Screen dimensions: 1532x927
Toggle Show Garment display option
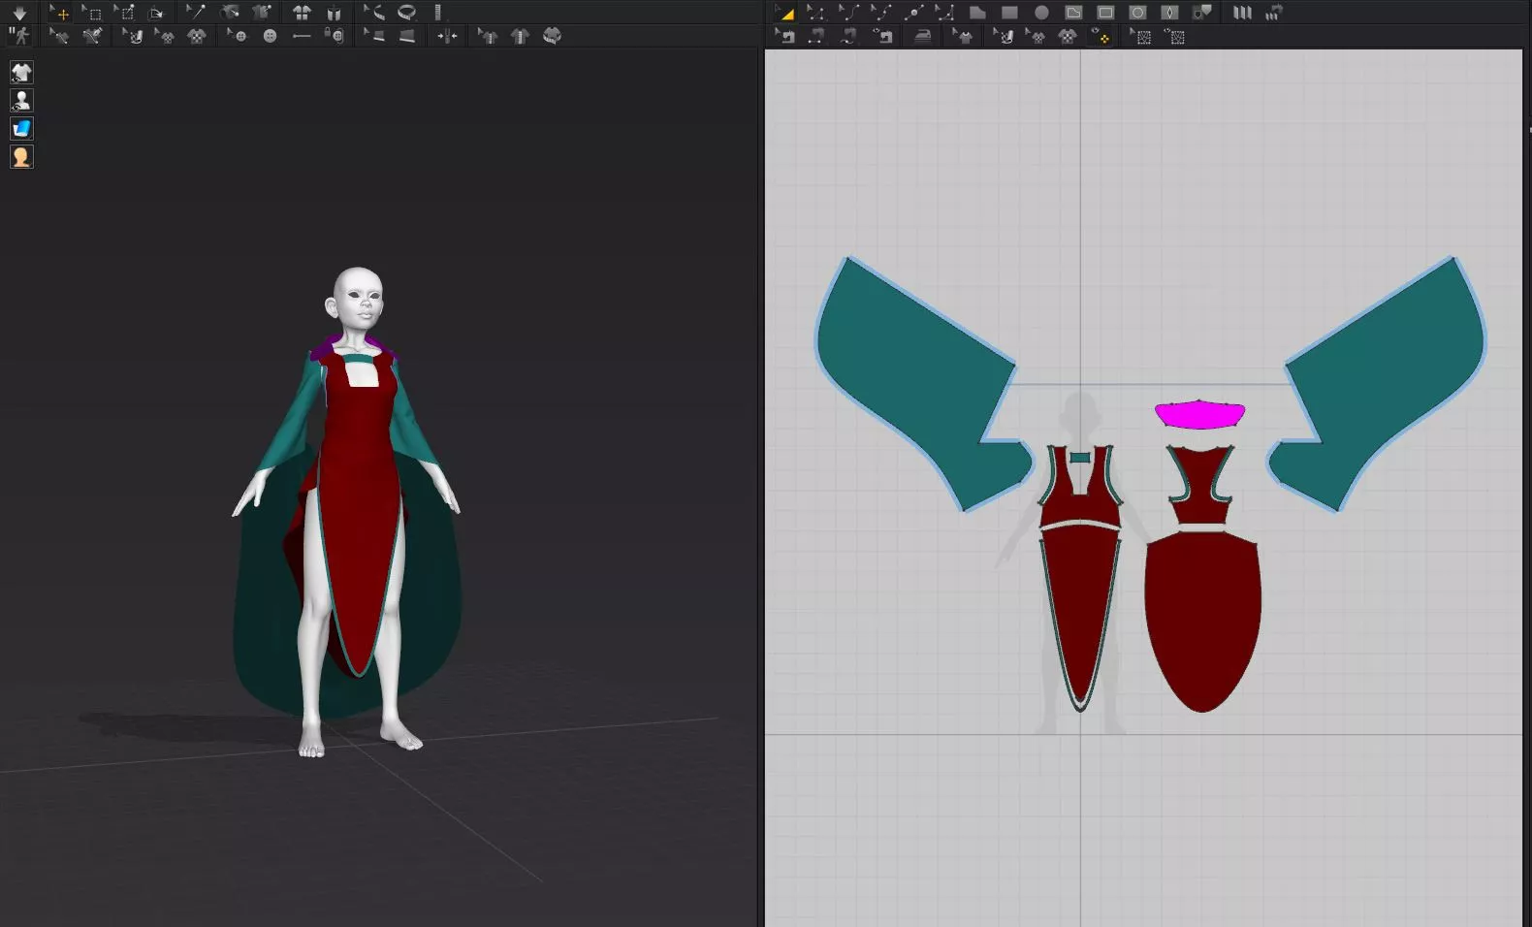pos(21,73)
